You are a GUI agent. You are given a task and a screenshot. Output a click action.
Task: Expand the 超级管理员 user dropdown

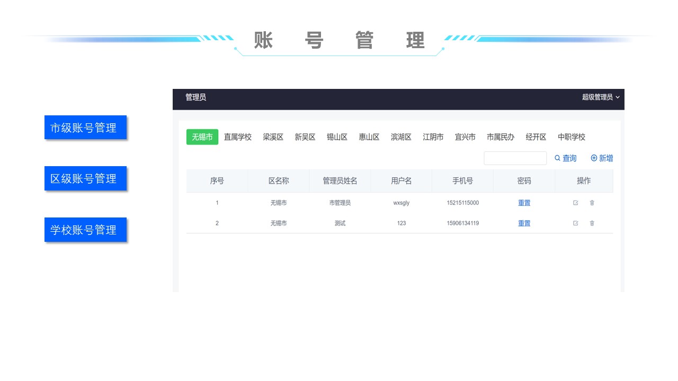[x=600, y=97]
